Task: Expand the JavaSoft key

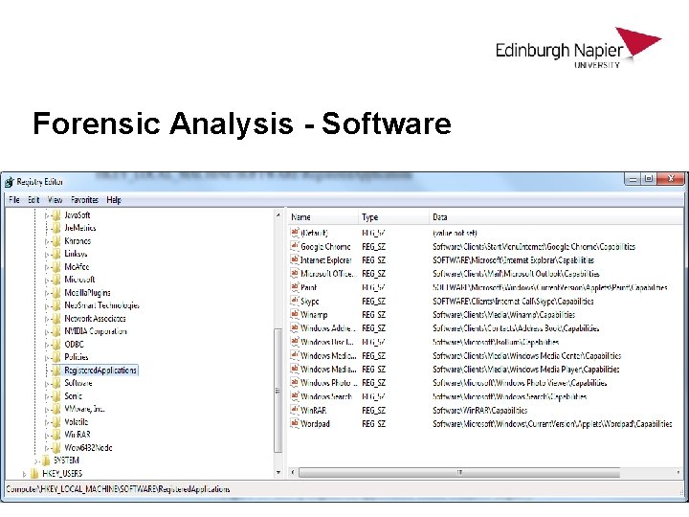Action: tap(47, 215)
